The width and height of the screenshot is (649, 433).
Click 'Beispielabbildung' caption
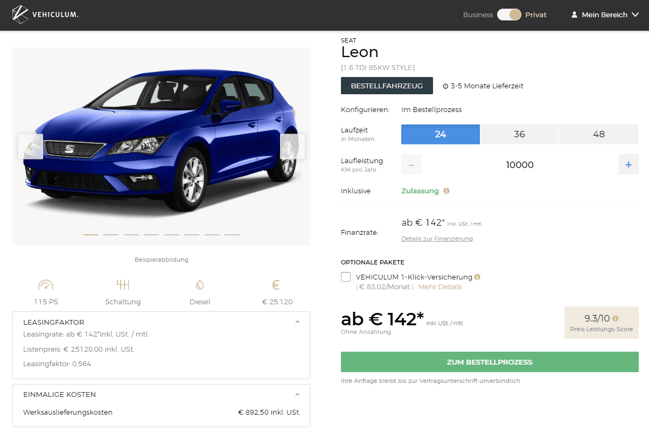pos(162,260)
